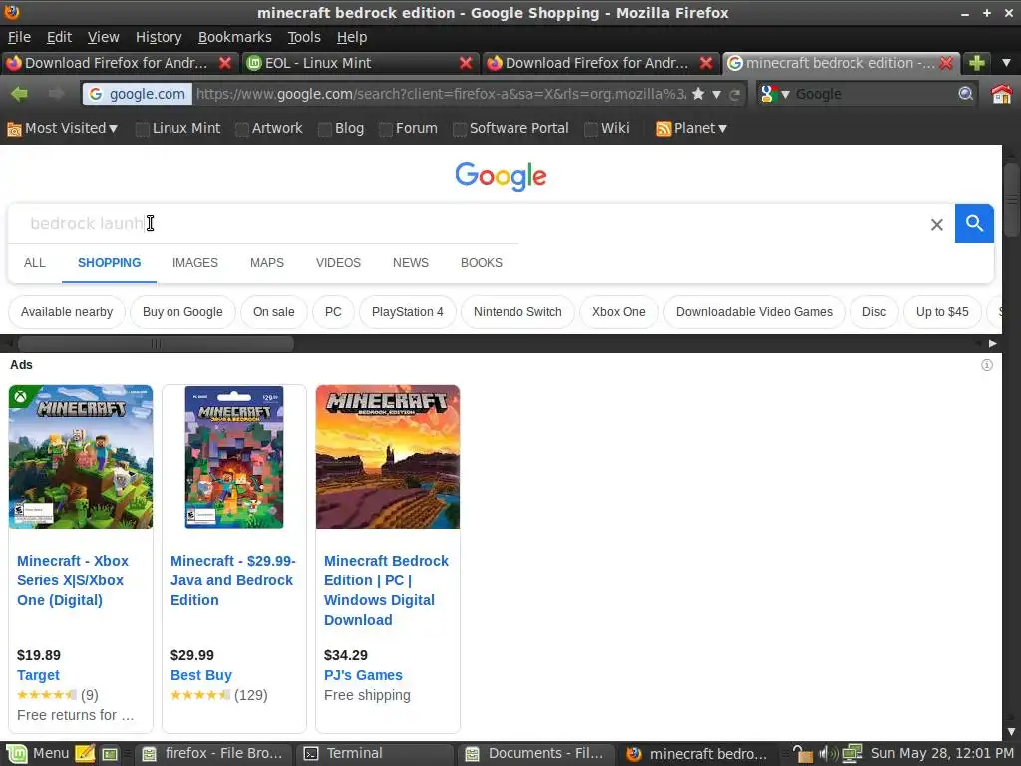Click the filter chips horizontal scrollbar thumb
This screenshot has height=766, width=1021.
point(156,343)
